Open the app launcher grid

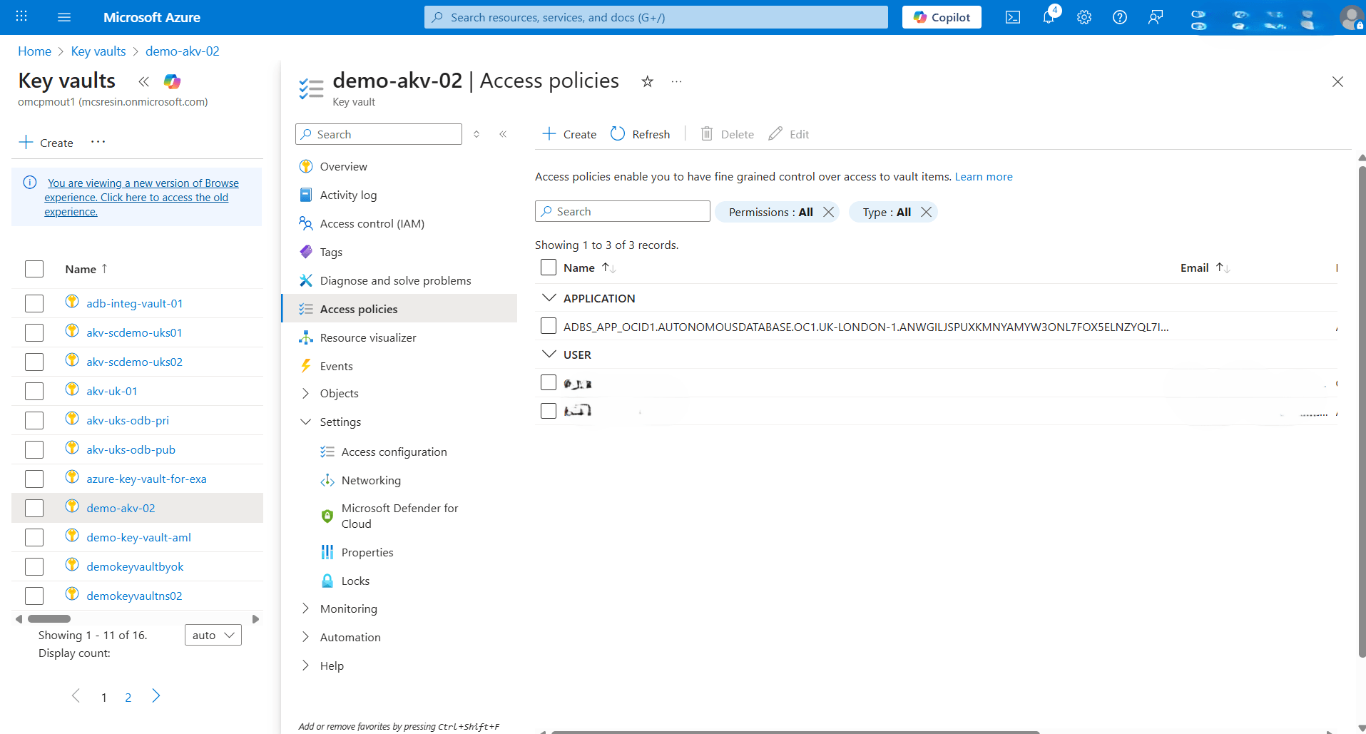(x=21, y=16)
